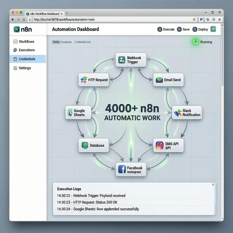Click the Running status label

pos(206,42)
